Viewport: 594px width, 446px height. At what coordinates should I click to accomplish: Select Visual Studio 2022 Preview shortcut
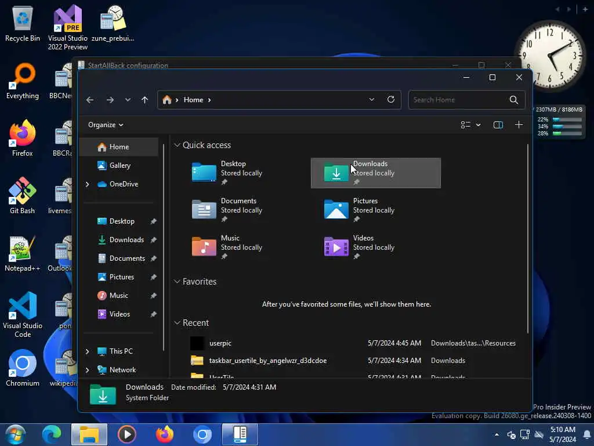tap(68, 27)
